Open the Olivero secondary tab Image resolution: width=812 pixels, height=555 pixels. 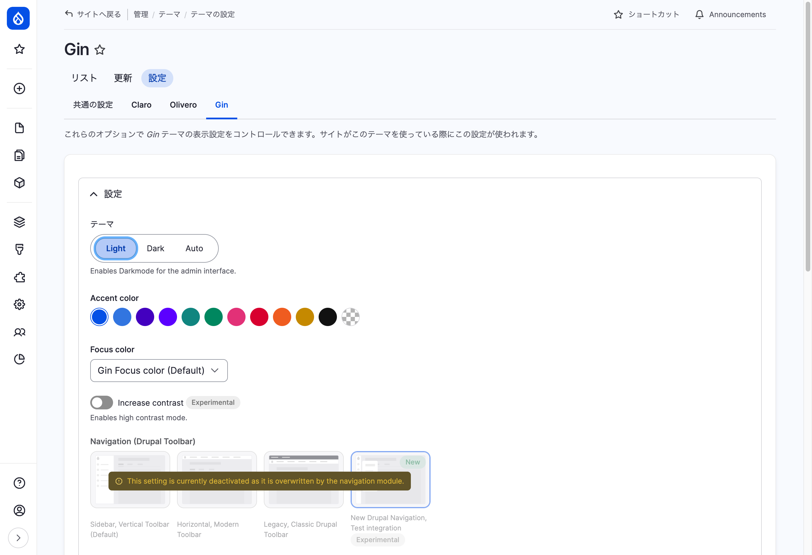(183, 105)
